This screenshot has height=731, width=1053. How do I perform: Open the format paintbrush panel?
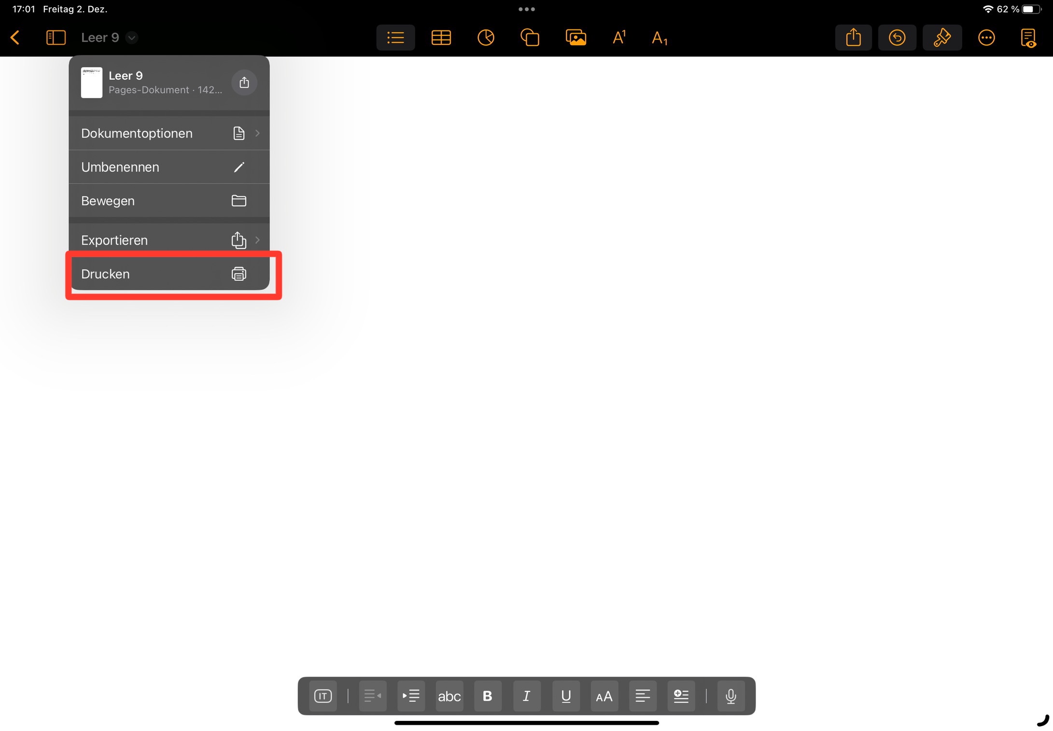pyautogui.click(x=941, y=38)
